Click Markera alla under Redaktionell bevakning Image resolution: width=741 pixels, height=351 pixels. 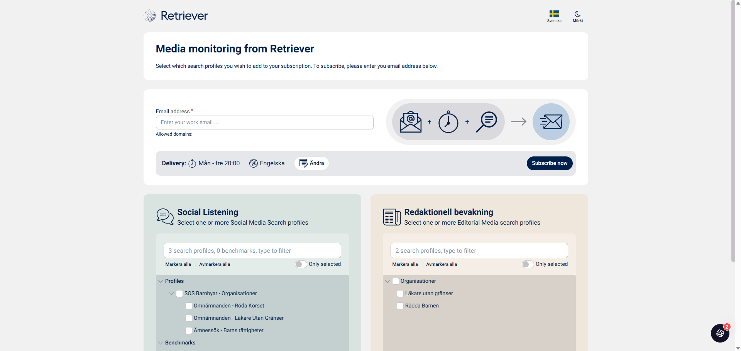pos(405,264)
